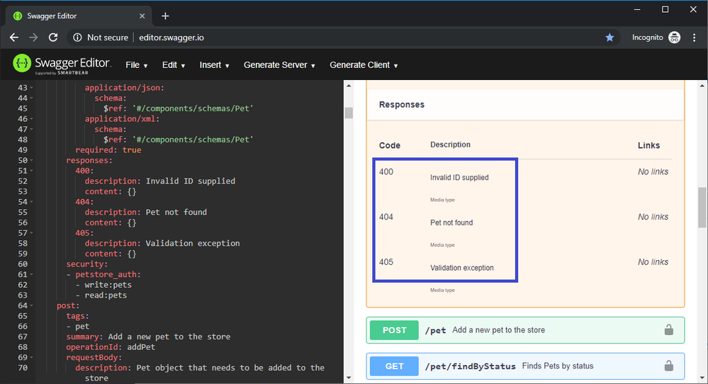Click the Swagger Editor logo
This screenshot has height=384, width=708.
[62, 64]
